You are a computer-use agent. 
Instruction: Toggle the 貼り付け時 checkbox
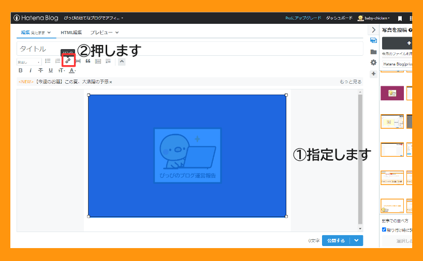point(384,229)
